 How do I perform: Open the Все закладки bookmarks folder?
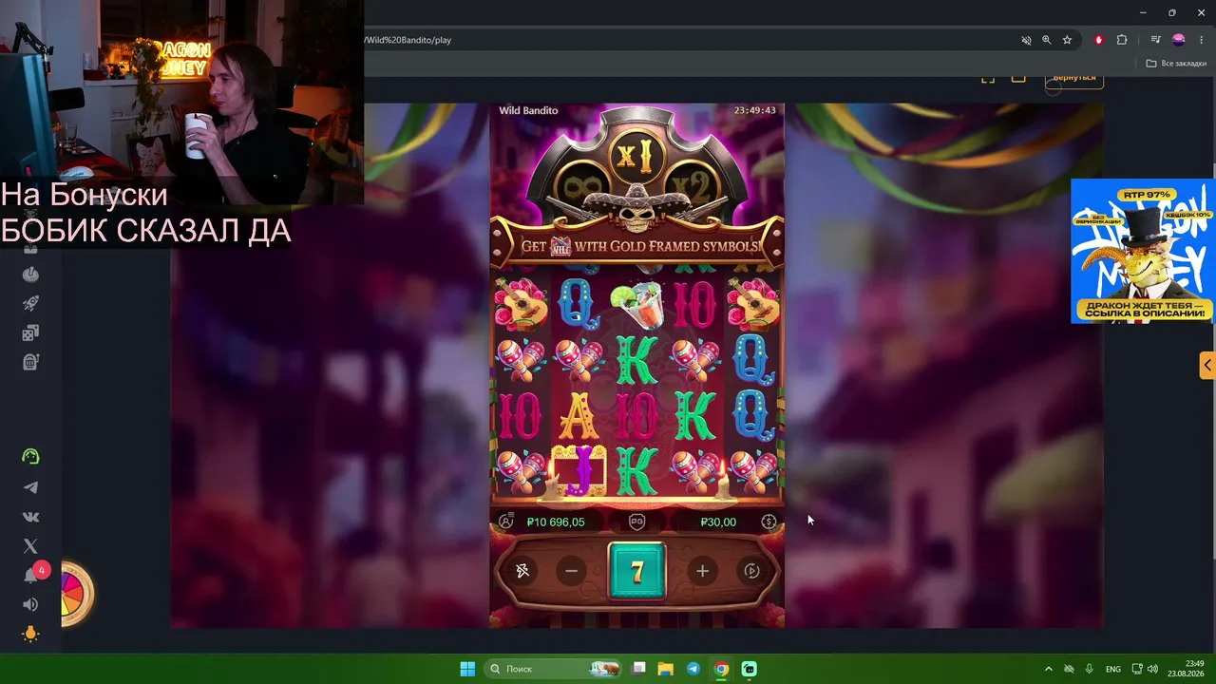[x=1177, y=64]
